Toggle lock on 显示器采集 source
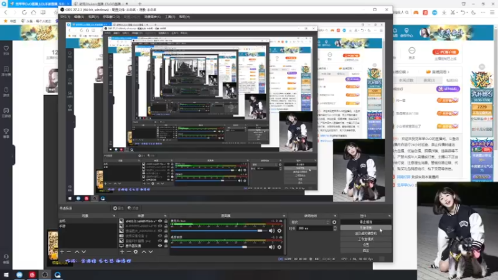Viewport: 498px width, 280px height. [x=166, y=246]
